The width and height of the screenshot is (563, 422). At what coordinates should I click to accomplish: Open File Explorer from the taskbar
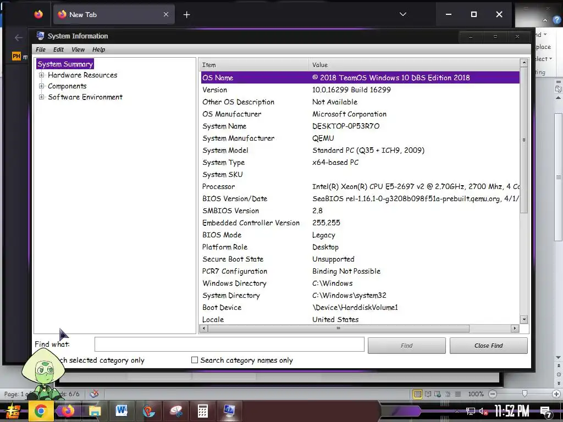point(95,411)
